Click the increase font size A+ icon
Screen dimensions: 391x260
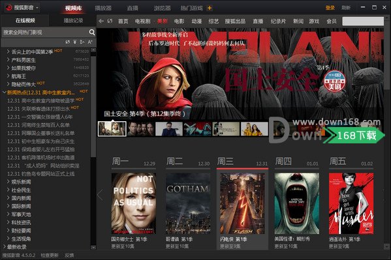(x=90, y=42)
